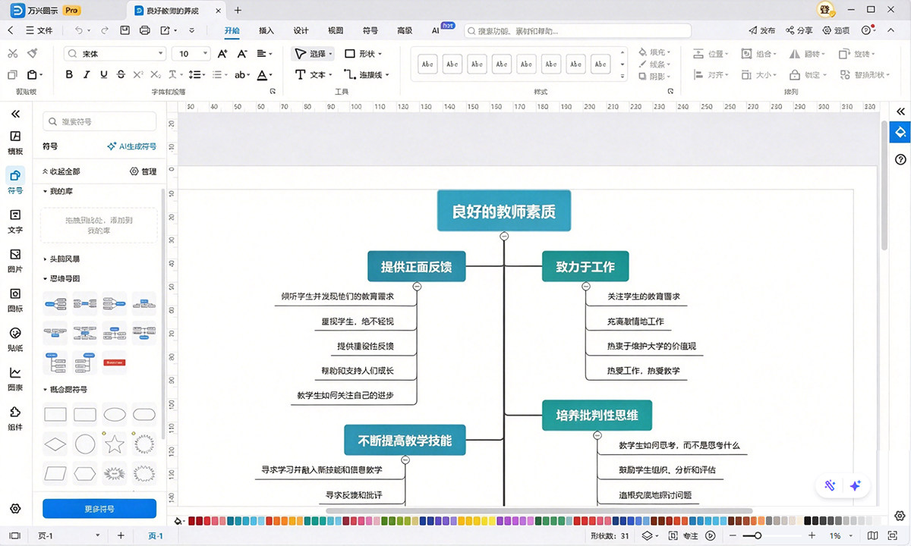Apply subscript formatting

tap(155, 75)
